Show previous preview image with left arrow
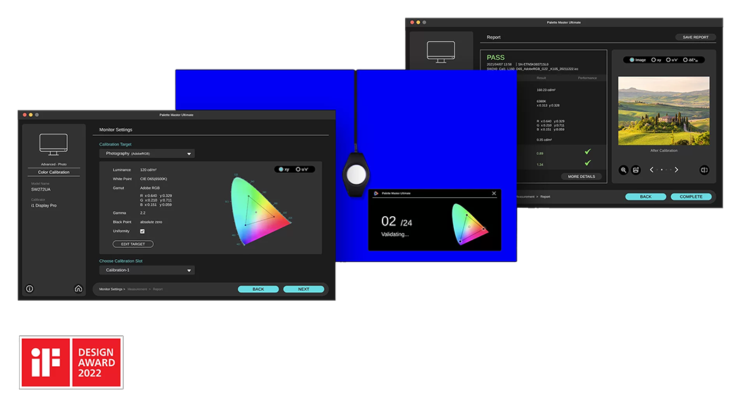Screen dimensions: 741x407 (x=651, y=170)
